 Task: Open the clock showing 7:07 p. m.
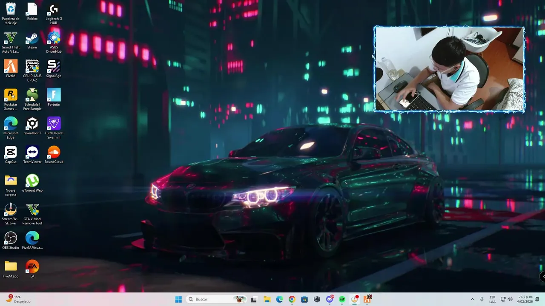pyautogui.click(x=525, y=299)
